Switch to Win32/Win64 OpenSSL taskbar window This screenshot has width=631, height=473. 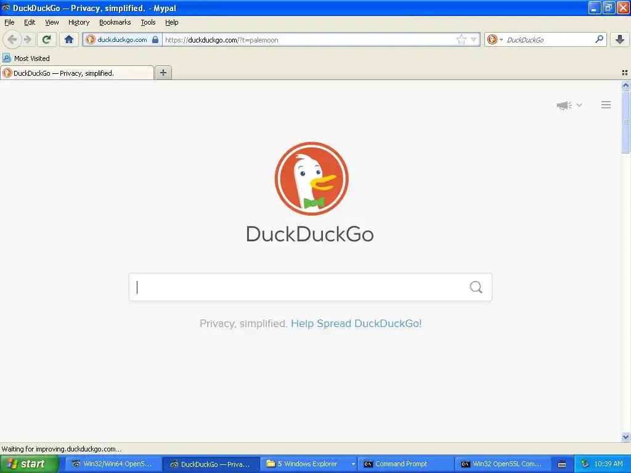(x=113, y=464)
